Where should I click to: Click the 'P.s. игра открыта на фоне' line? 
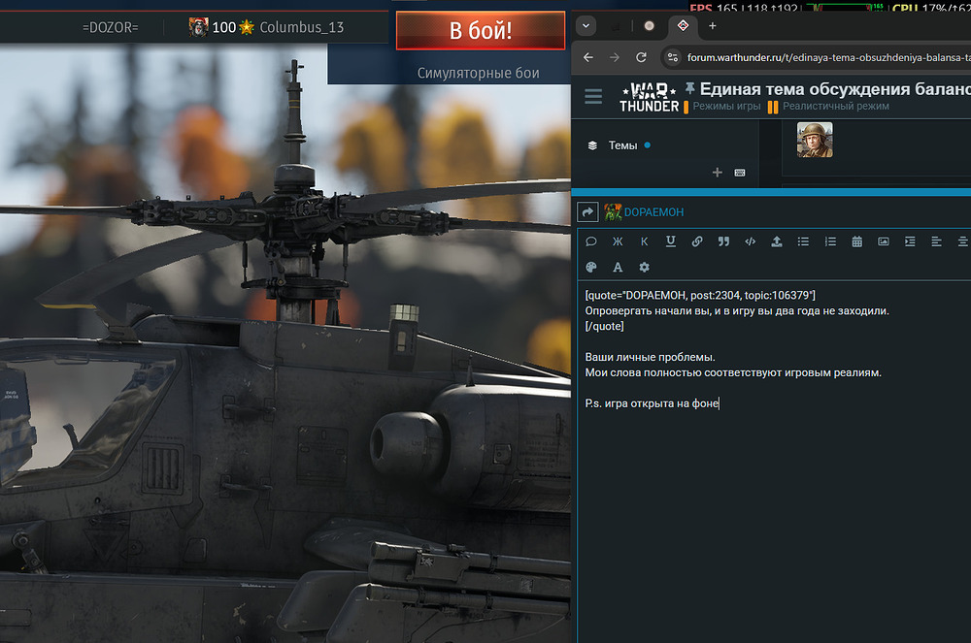click(652, 403)
